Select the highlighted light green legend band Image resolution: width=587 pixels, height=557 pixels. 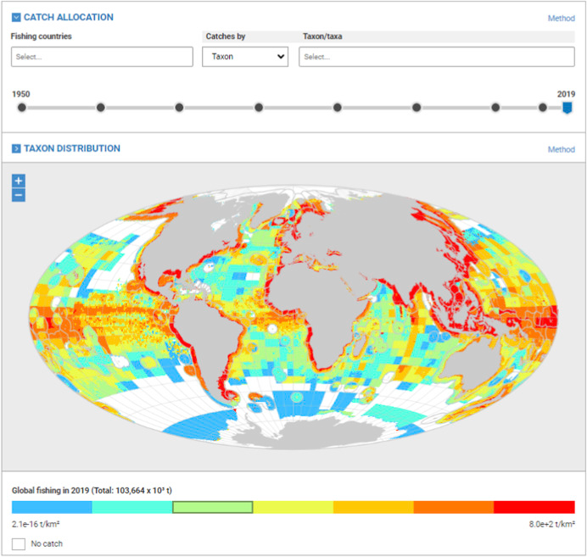(213, 507)
